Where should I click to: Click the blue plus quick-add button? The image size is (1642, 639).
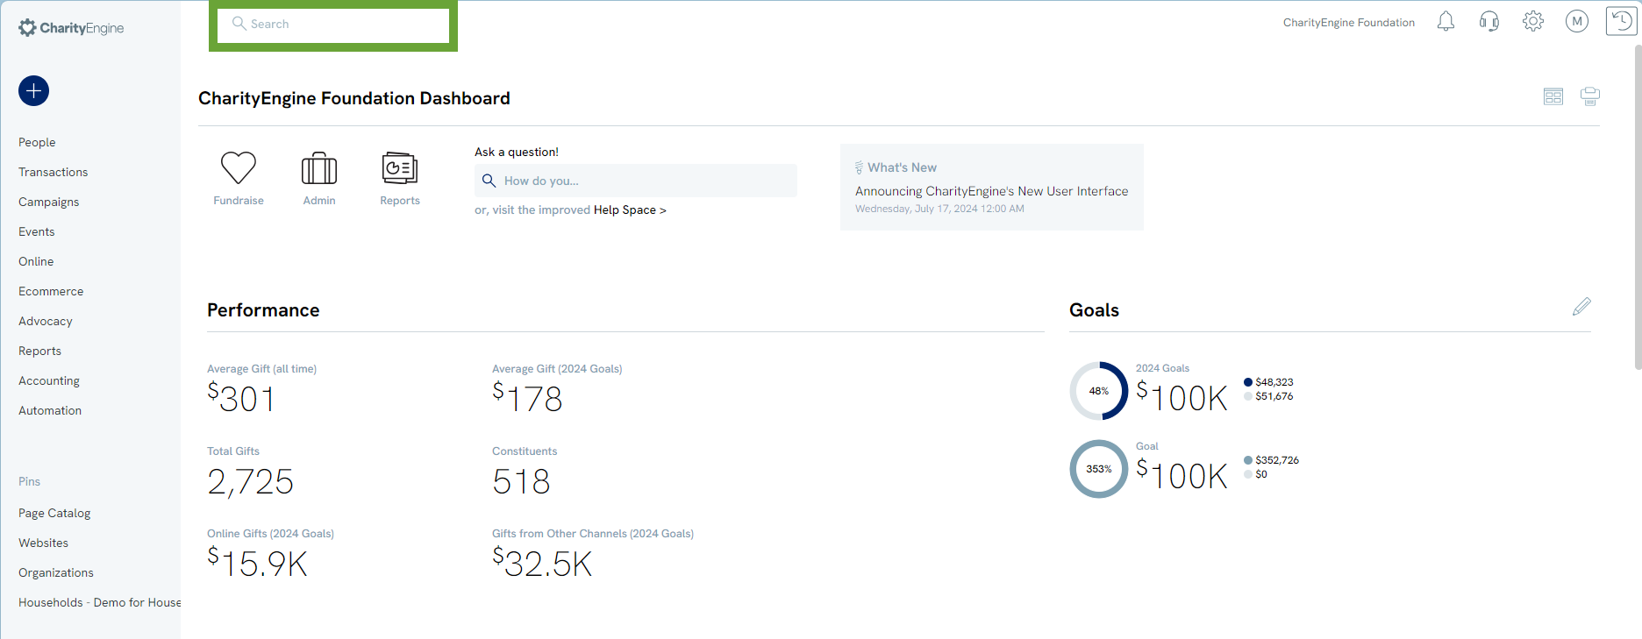pos(33,90)
